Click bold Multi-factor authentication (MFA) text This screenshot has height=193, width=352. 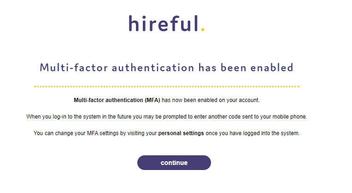pos(117,100)
